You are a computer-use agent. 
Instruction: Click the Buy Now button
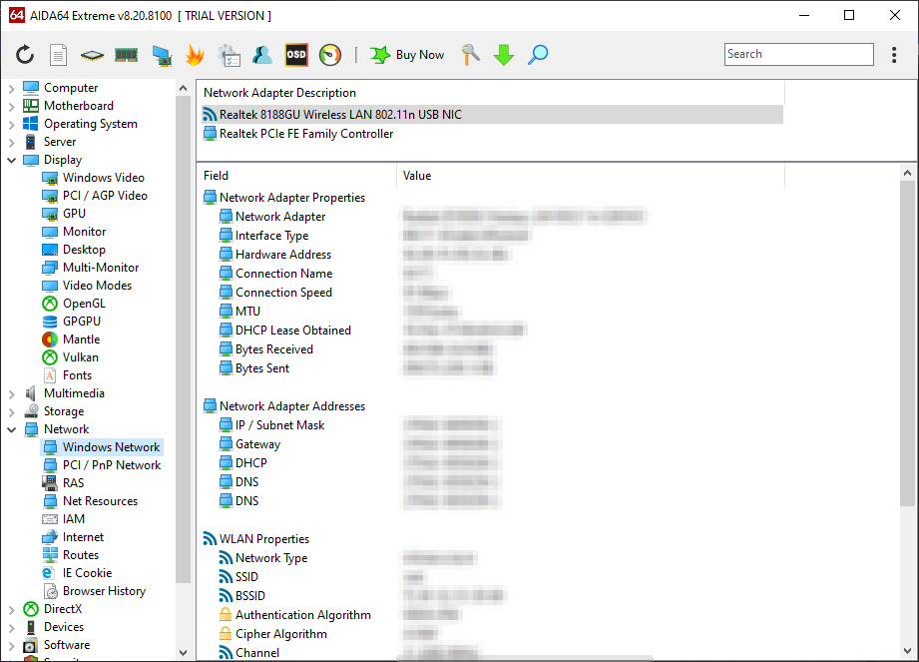pyautogui.click(x=408, y=55)
